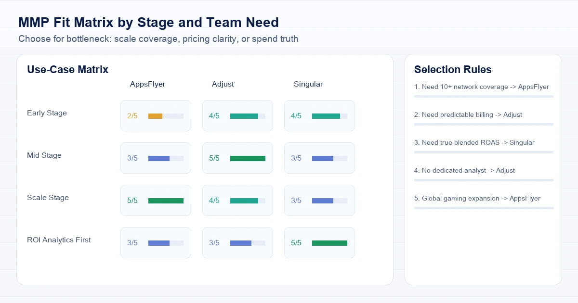Click the Early Stage AppsFlyer 2/5 score bar
Viewport: 578px width, 303px height.
(166, 116)
